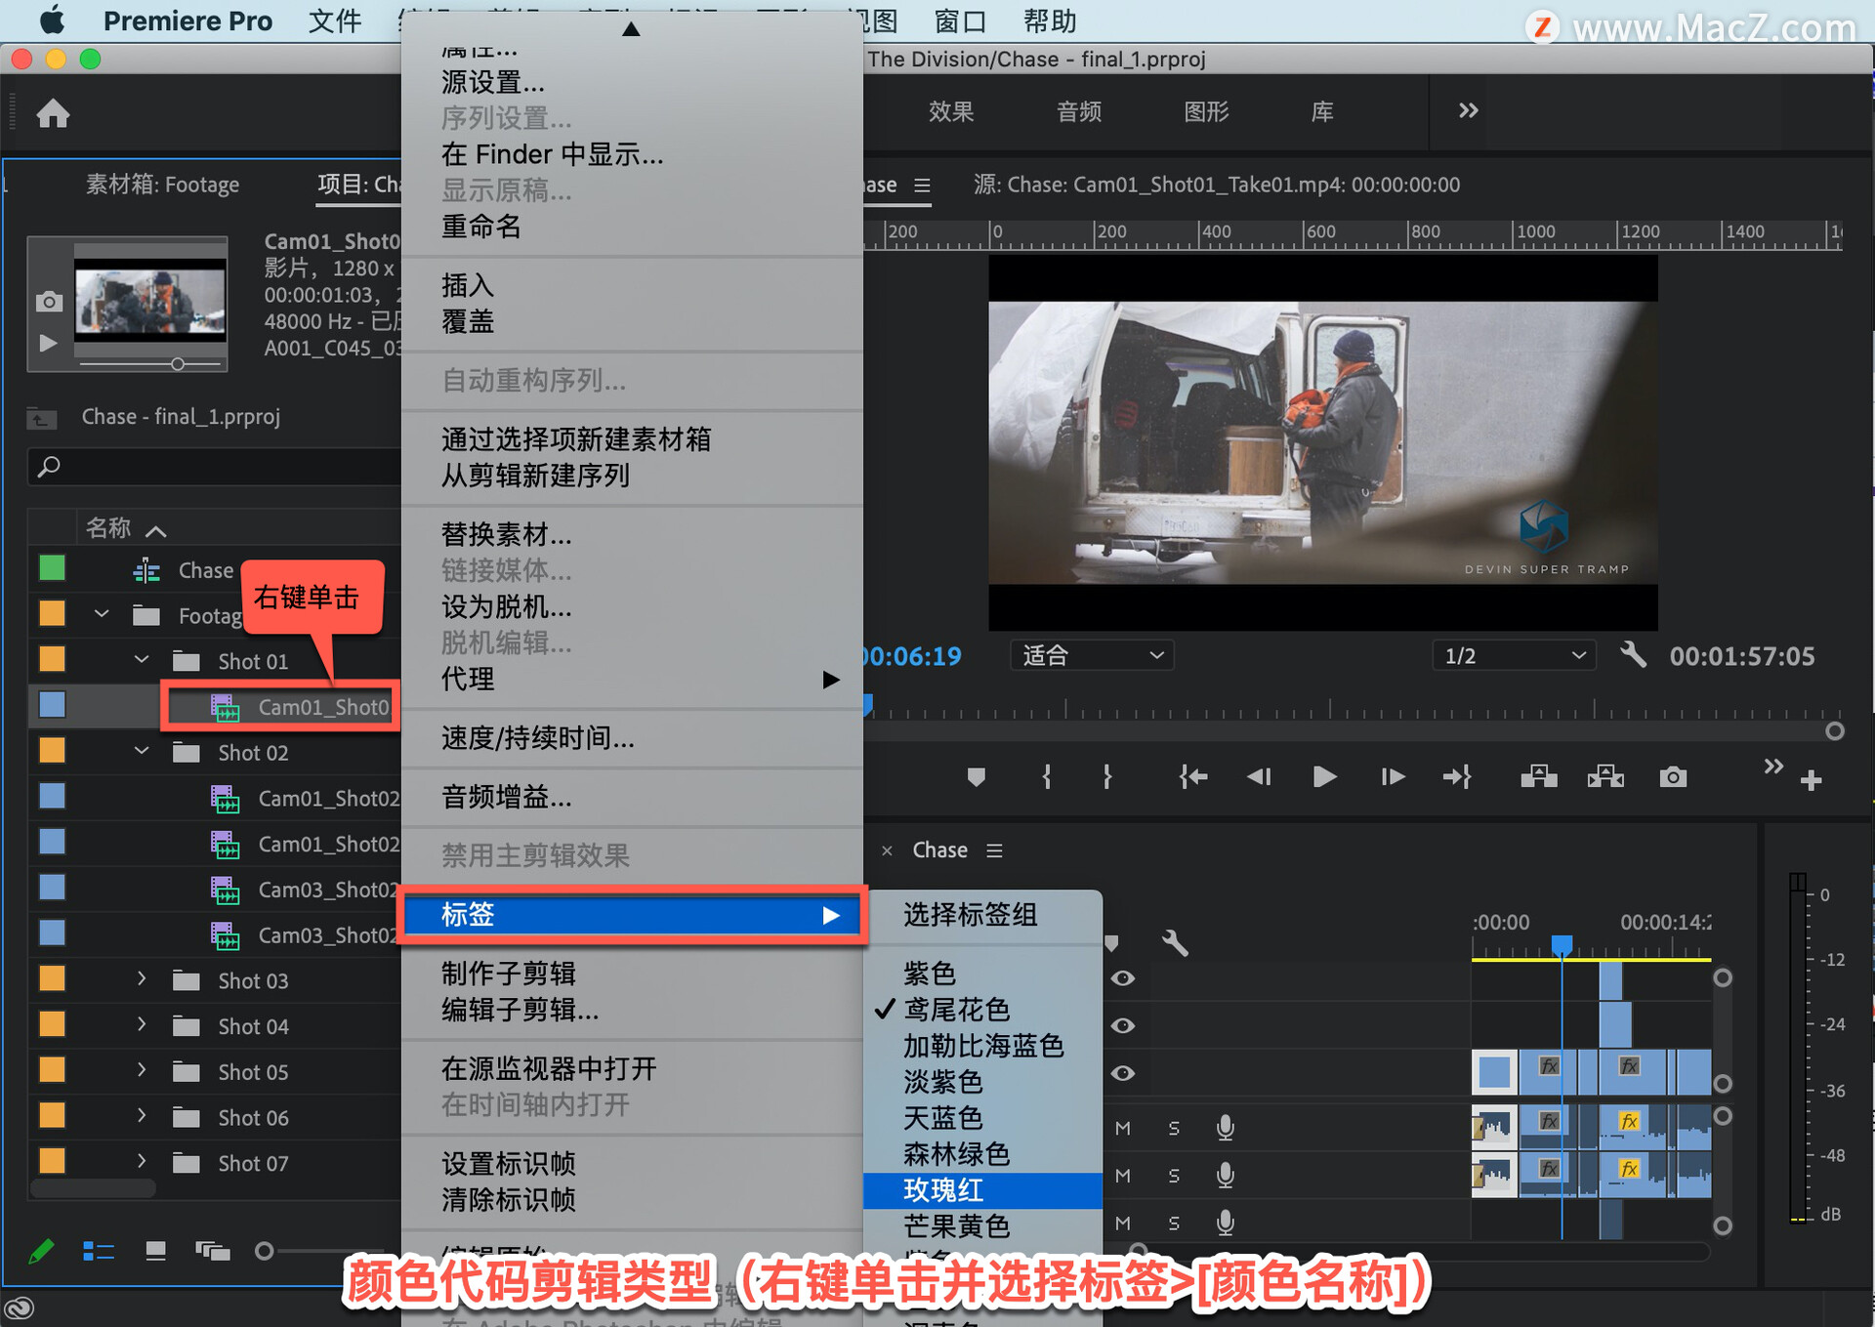Click the Insert clip icon
Screen dimensions: 1875x1327
[1539, 777]
